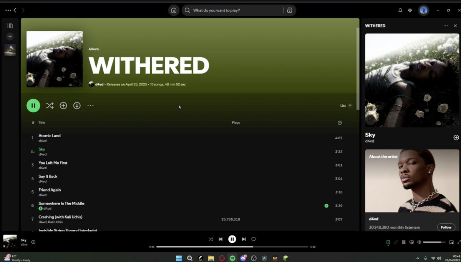Open the play Queue
Screen dimensions: 461x262
point(404,242)
